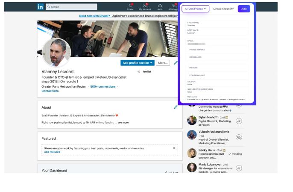Open My Network in the top bar
Screen dimensions: 293x192
(x=145, y=7)
